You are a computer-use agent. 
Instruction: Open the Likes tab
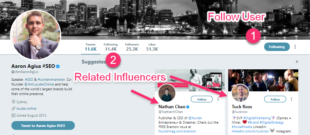152,47
